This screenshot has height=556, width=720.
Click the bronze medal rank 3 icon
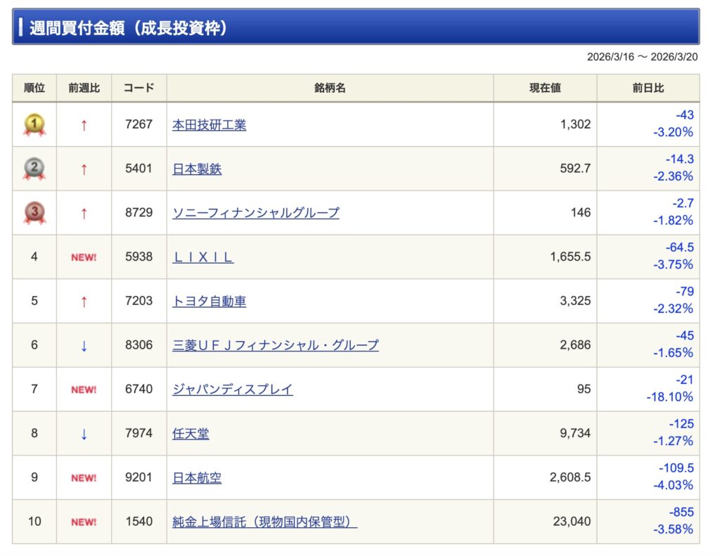tap(34, 212)
